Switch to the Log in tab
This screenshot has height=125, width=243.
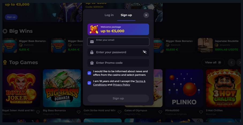point(109,15)
